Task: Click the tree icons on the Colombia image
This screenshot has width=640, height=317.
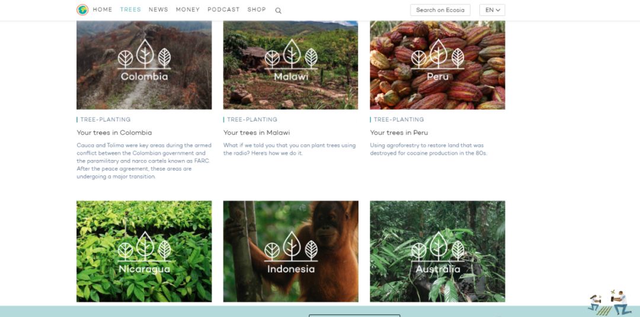Action: (x=145, y=54)
